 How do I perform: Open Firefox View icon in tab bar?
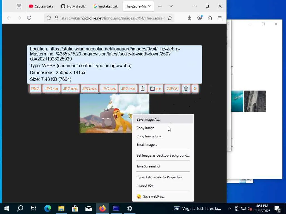(x=19, y=6)
